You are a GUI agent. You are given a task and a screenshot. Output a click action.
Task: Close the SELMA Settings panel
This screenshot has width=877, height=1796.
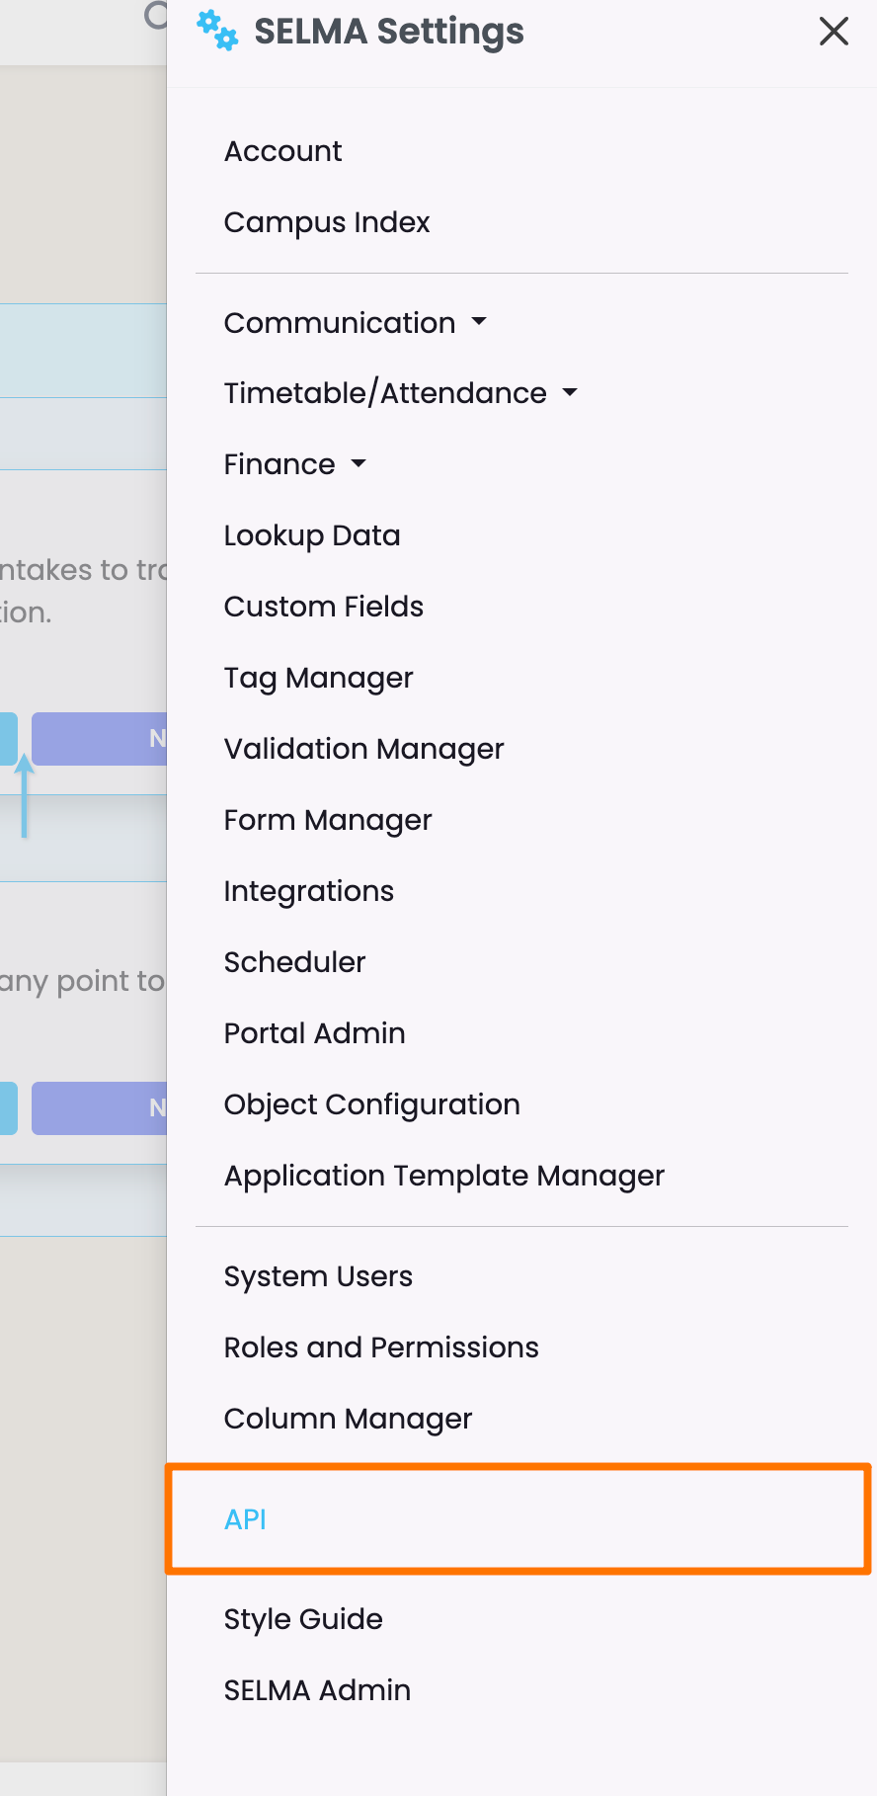pyautogui.click(x=834, y=32)
